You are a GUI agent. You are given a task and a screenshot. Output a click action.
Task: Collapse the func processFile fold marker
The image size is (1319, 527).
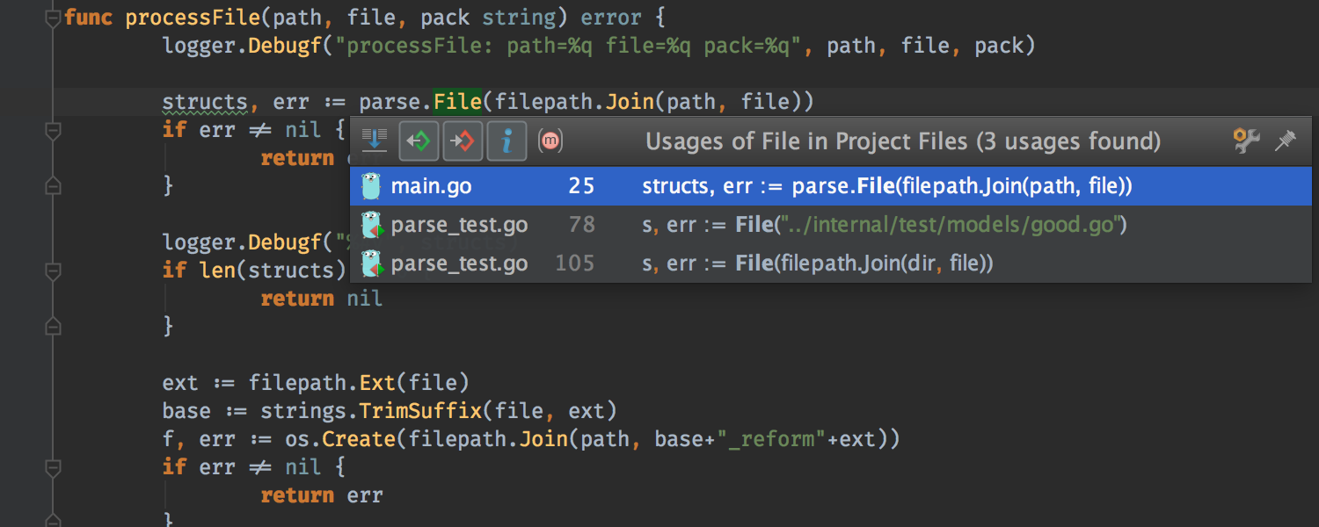coord(53,18)
